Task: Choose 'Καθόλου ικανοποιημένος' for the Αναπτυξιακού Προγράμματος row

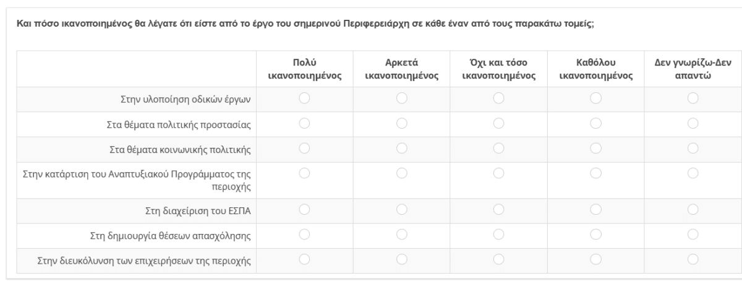Action: 595,173
